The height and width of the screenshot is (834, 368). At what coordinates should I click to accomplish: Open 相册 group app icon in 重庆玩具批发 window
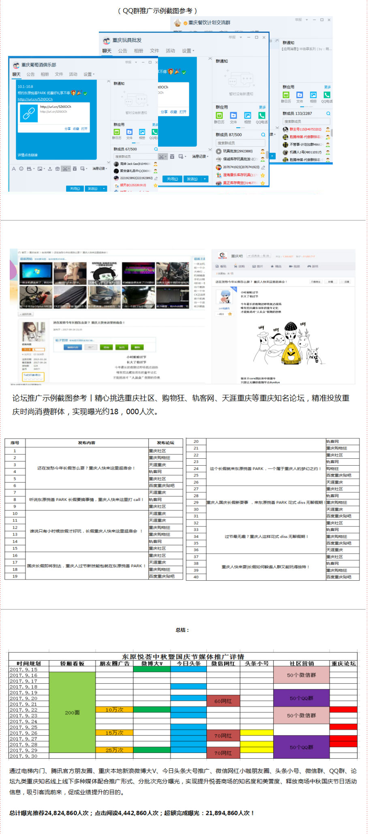248,115
